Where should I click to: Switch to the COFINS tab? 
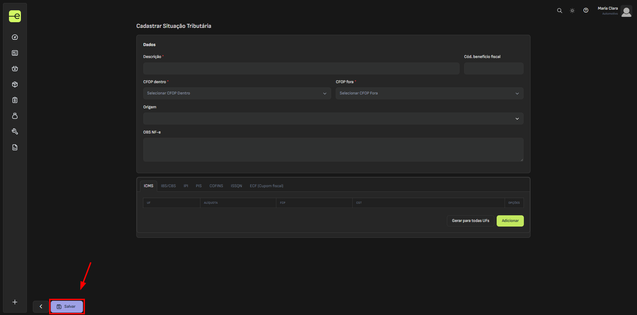tap(216, 186)
